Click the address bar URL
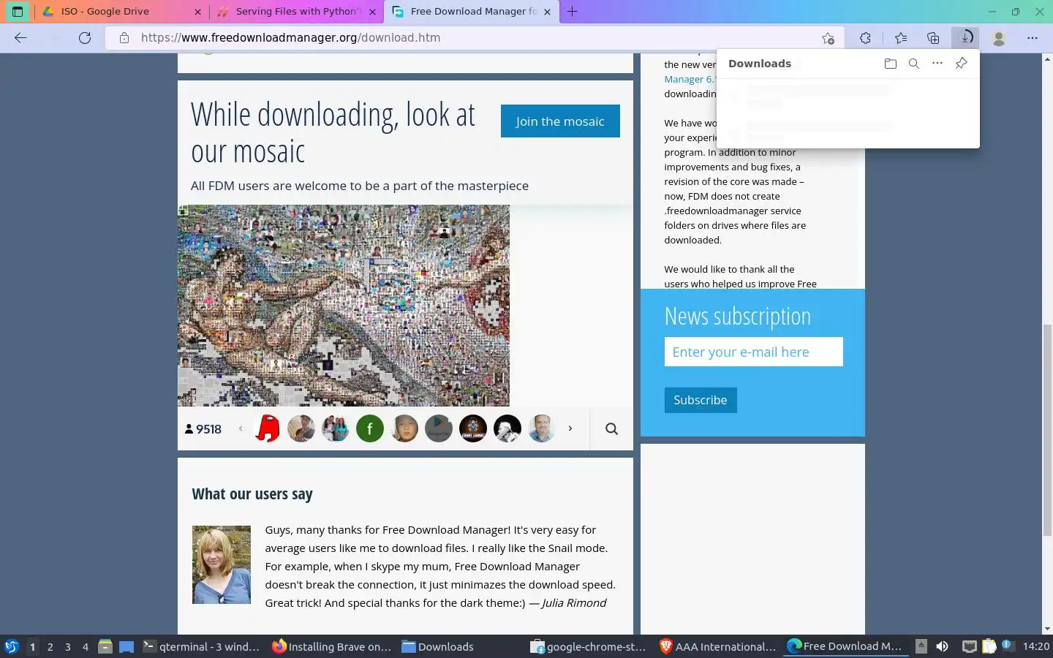The height and width of the screenshot is (658, 1053). click(x=290, y=38)
